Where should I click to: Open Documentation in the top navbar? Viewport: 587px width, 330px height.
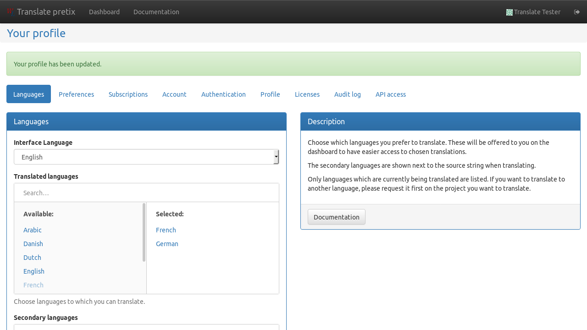pos(156,12)
